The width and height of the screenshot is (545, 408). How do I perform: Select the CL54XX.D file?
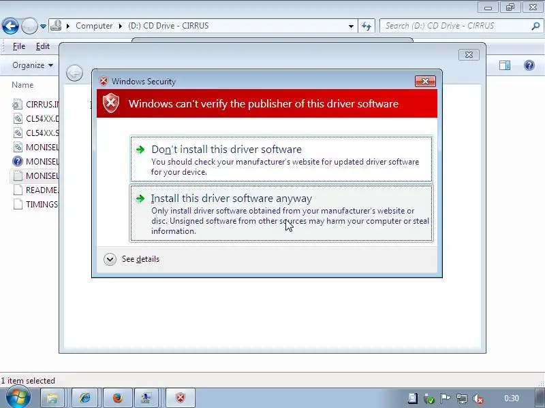[x=35, y=118]
